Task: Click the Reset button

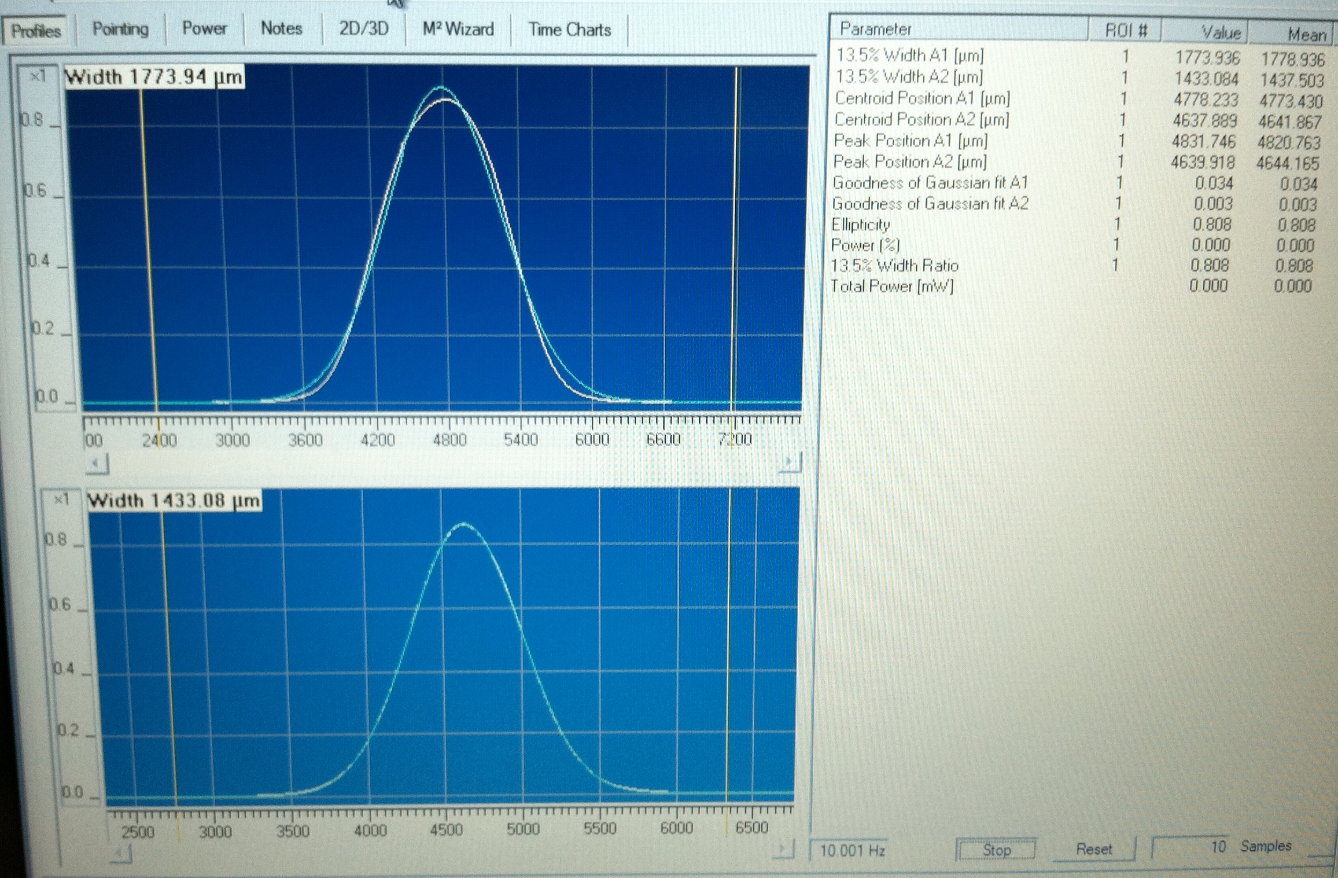Action: click(x=1093, y=849)
